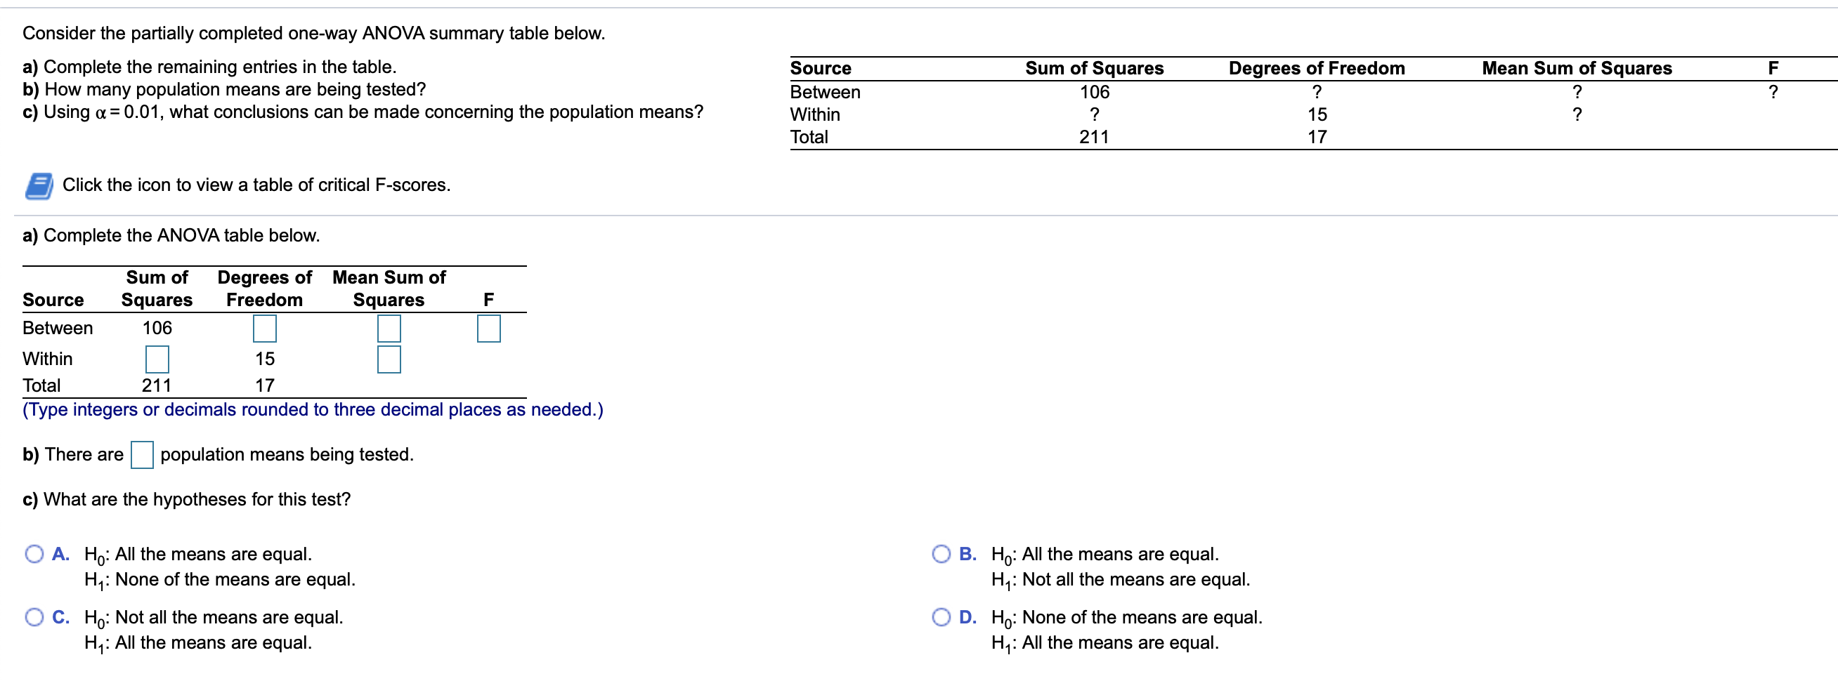Click the blue rounding instruction text
This screenshot has width=1838, height=681.
pyautogui.click(x=313, y=409)
